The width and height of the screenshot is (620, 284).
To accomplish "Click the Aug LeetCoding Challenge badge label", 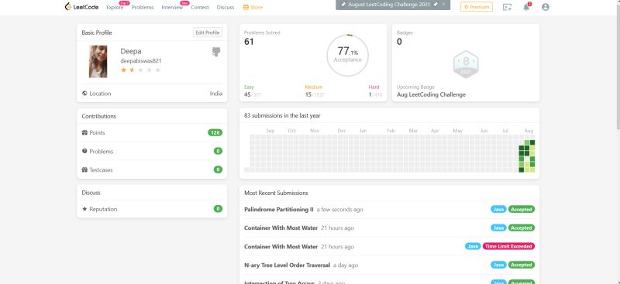I will coord(432,94).
